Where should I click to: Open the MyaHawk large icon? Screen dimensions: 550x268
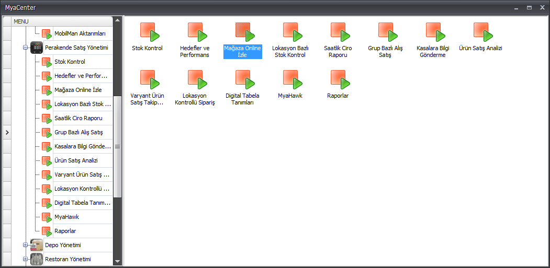pos(293,79)
